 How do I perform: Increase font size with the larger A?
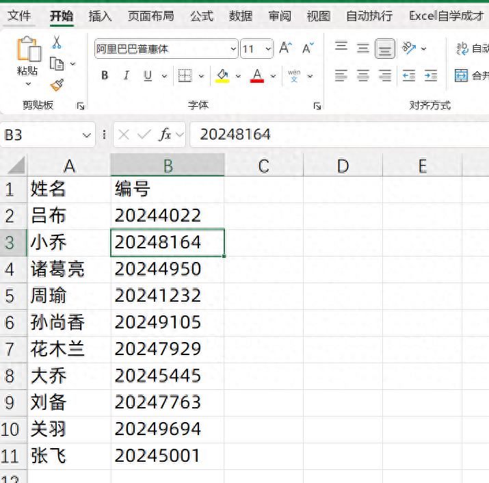285,48
